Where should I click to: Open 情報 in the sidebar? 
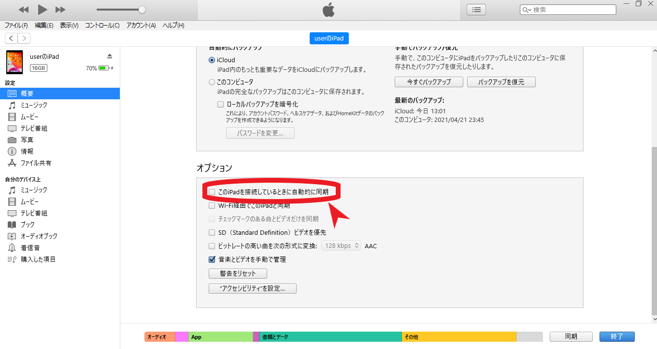pyautogui.click(x=60, y=151)
